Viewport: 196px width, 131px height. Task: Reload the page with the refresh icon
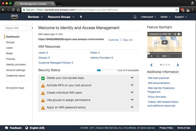[13, 10]
